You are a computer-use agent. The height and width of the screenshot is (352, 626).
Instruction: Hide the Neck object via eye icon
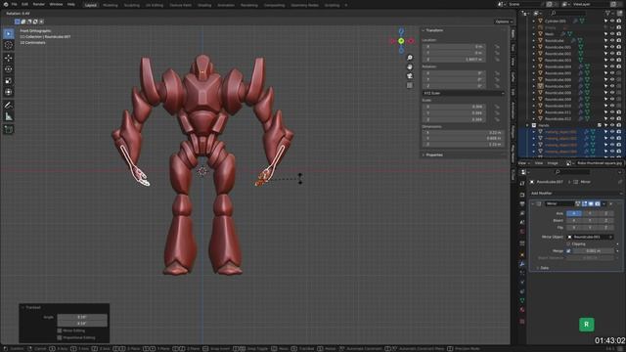(x=612, y=34)
